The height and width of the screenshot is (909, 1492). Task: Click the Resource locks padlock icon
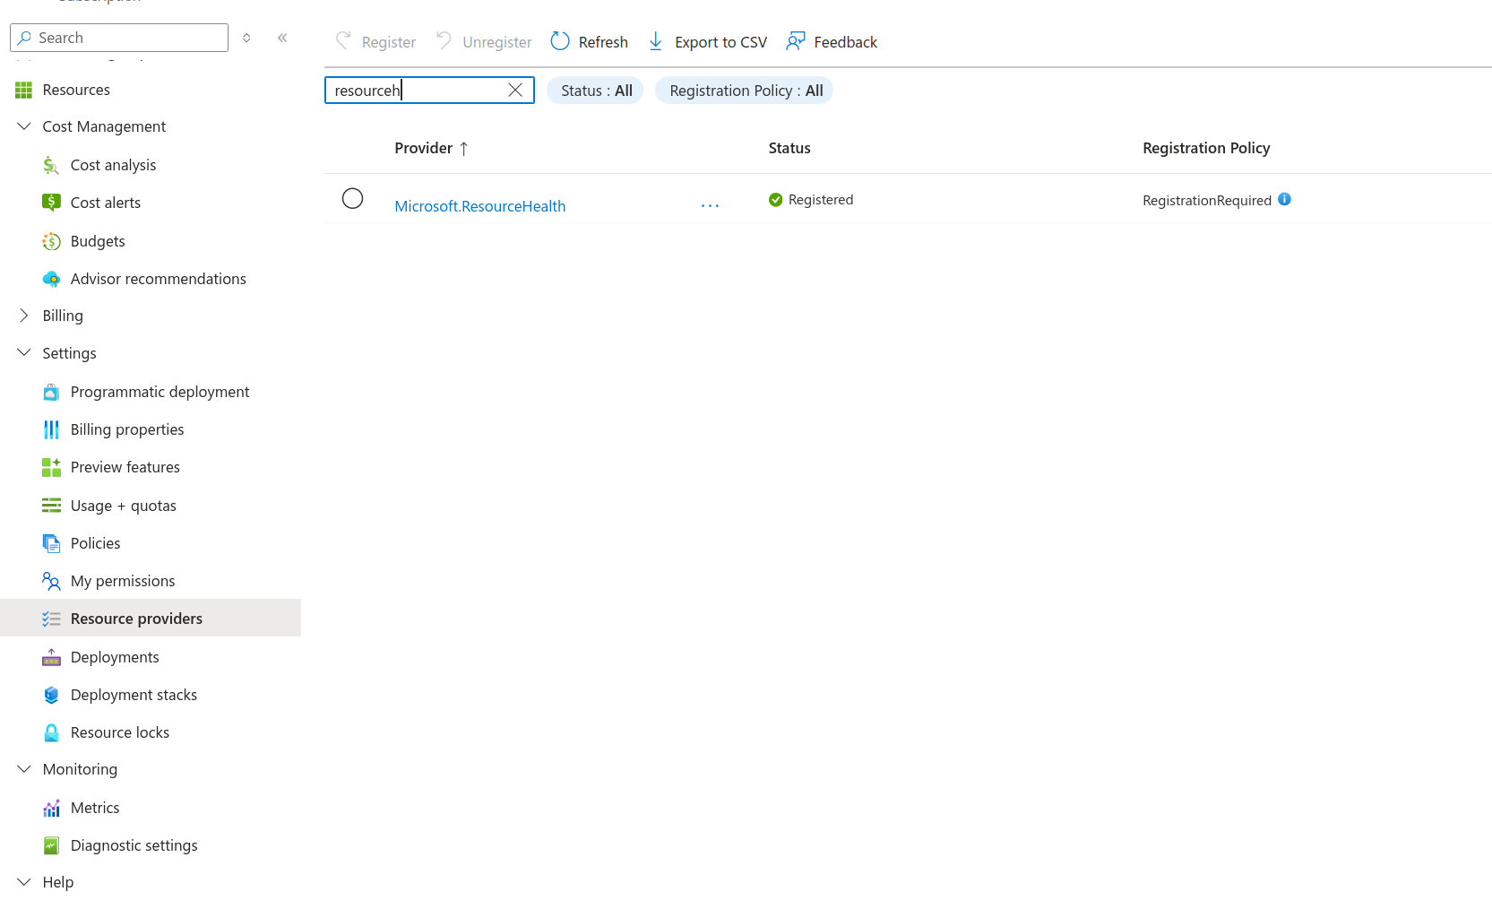[51, 732]
